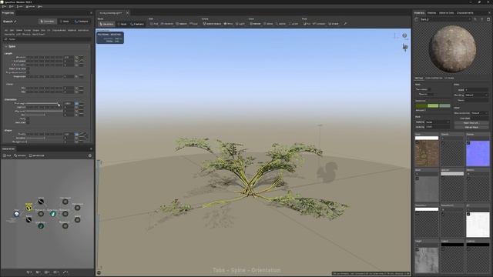Screen dimensions: 493x277
Task: Click the Wind toolbar icon
Action: click(228, 24)
